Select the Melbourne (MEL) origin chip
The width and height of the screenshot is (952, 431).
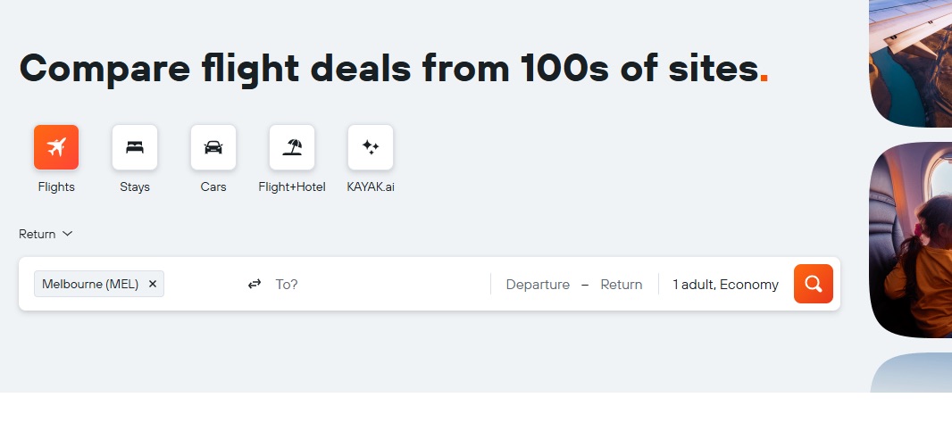point(90,284)
